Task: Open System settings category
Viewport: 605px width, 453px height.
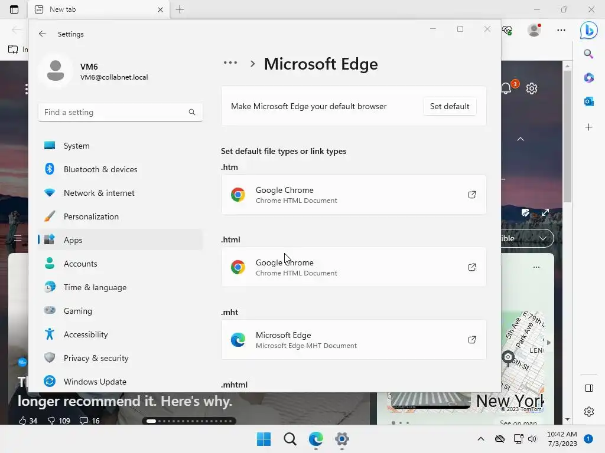Action: 121,146
